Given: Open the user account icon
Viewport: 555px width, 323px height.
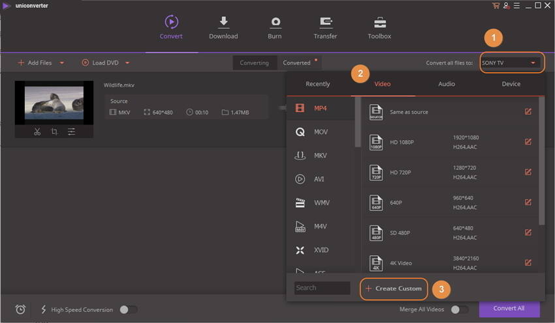Looking at the screenshot, I should [x=506, y=5].
